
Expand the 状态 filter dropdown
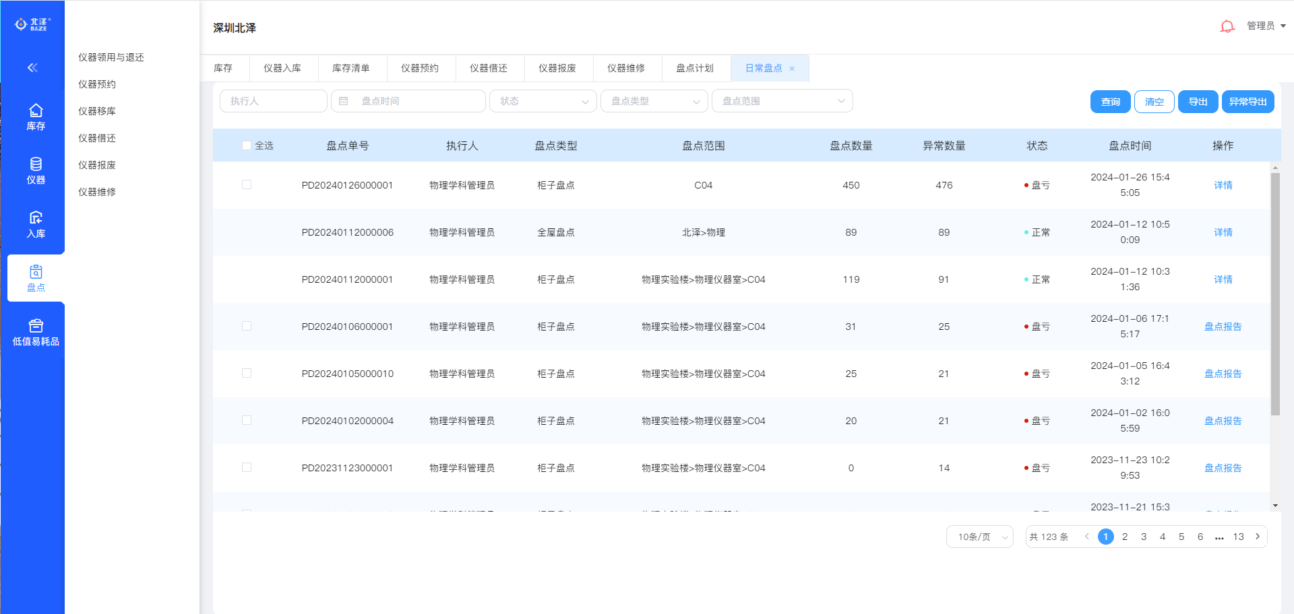coord(543,101)
